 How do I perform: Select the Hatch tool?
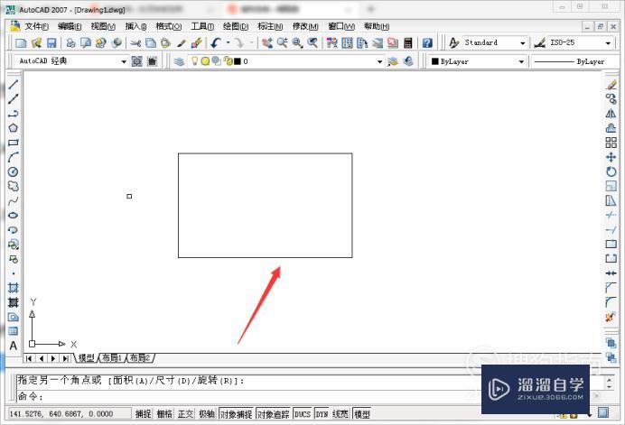coord(14,288)
